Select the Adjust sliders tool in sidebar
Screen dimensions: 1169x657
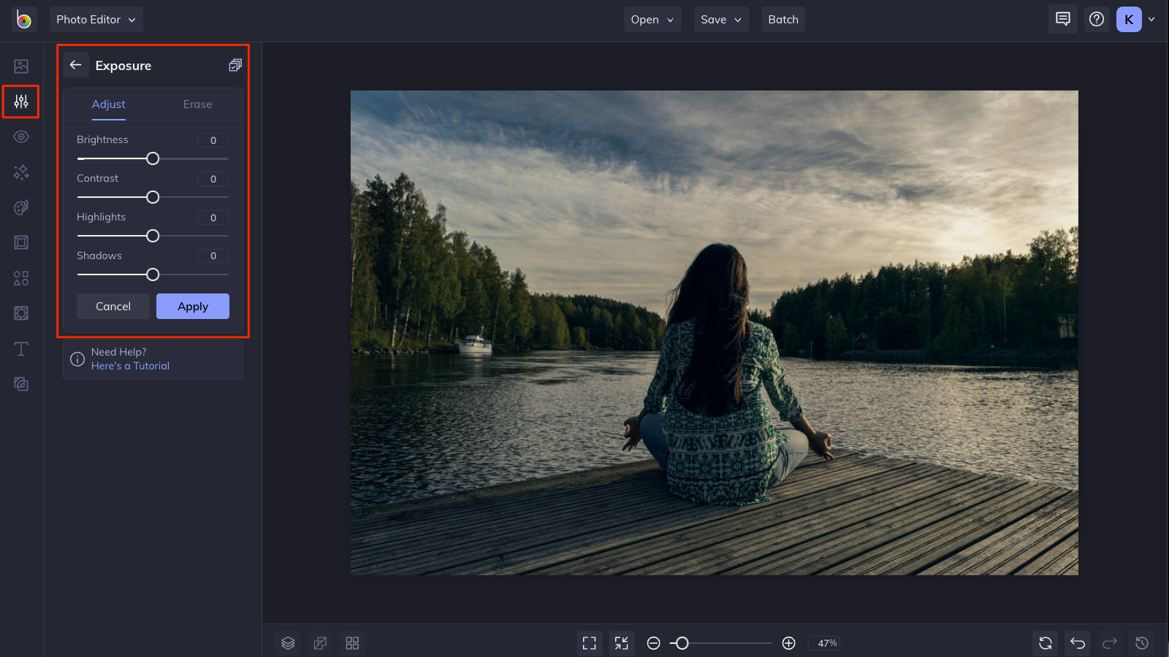[x=20, y=101]
